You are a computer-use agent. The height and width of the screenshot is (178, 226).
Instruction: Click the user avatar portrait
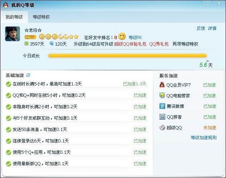pyautogui.click(x=13, y=34)
